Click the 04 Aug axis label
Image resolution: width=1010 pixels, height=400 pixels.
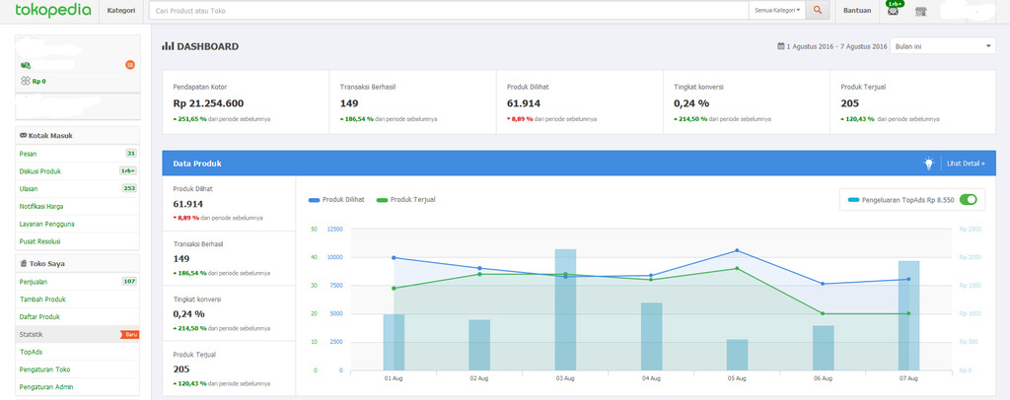(651, 379)
